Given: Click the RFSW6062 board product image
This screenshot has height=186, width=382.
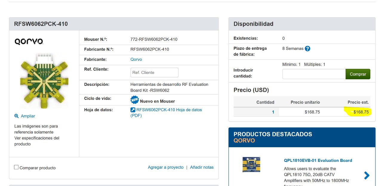Looking at the screenshot, I should [44, 80].
